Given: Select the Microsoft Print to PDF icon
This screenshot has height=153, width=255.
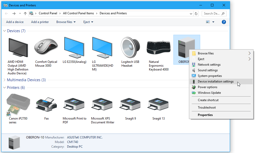Looking at the screenshot, I should tap(74, 104).
